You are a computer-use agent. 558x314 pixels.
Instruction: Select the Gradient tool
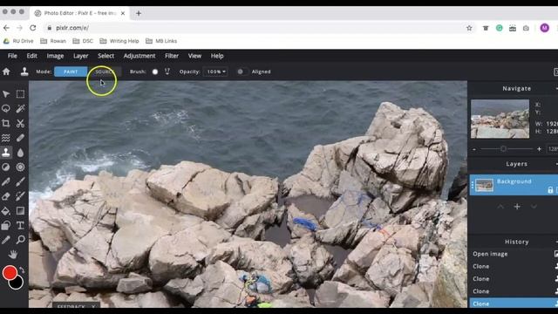point(20,211)
